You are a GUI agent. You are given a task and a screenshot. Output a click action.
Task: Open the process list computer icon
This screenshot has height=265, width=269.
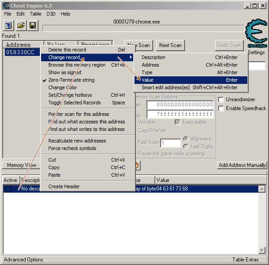click(8, 26)
